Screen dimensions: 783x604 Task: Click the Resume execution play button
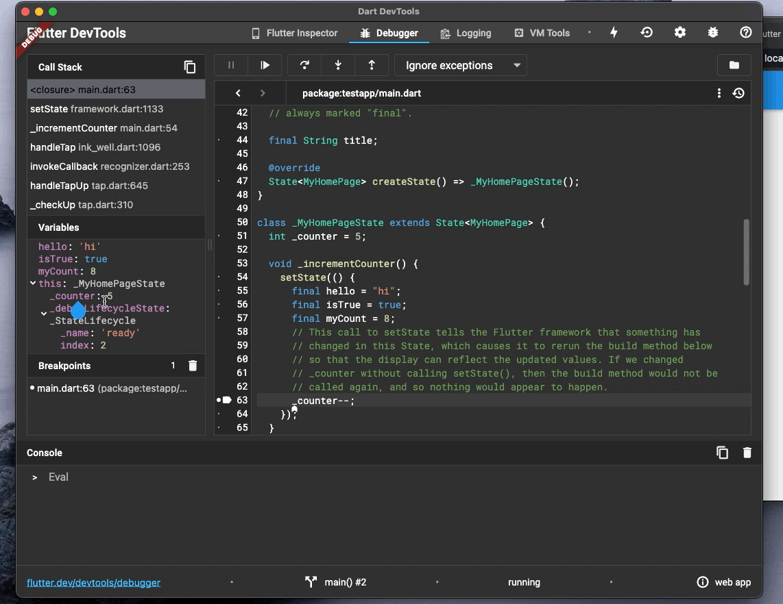tap(265, 65)
